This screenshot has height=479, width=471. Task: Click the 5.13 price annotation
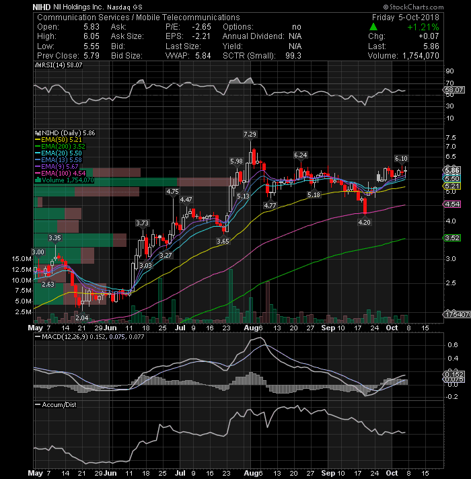[243, 196]
